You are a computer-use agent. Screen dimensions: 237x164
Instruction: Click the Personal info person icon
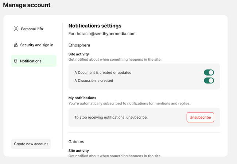(x=16, y=29)
